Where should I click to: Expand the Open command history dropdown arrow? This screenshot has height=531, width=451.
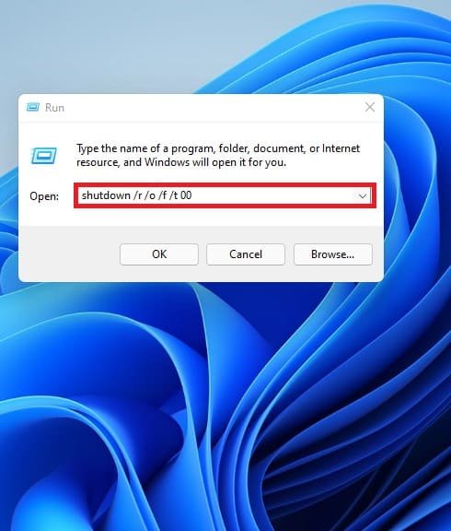pyautogui.click(x=363, y=195)
